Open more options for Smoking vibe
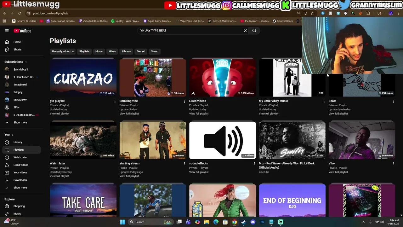This screenshot has height=227, width=403. coord(184,101)
